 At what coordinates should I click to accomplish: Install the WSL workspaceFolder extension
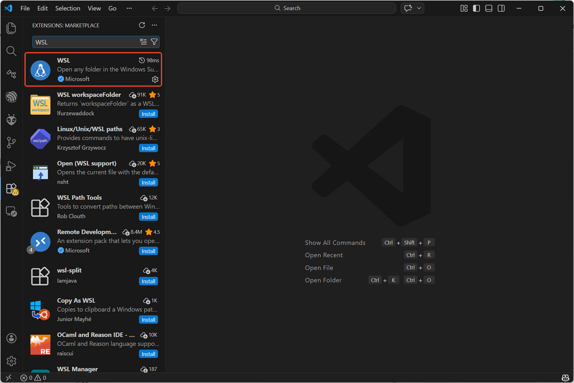pyautogui.click(x=148, y=114)
